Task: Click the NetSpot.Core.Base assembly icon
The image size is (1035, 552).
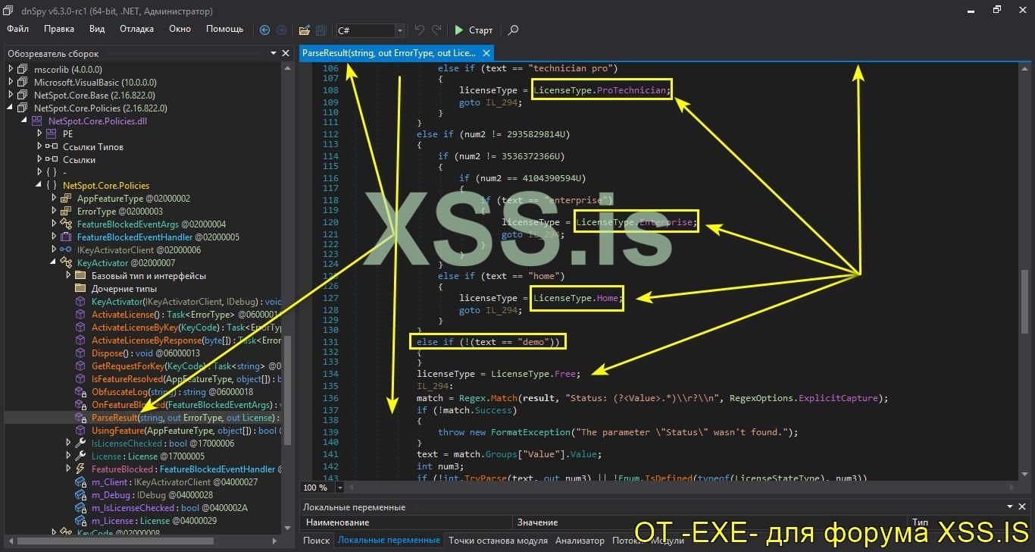Action: tap(22, 96)
